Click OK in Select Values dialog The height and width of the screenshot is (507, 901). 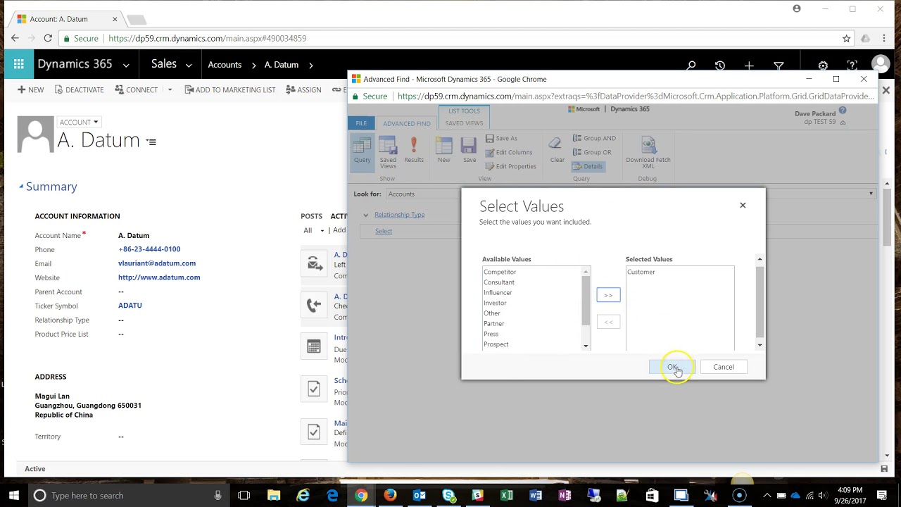[672, 367]
